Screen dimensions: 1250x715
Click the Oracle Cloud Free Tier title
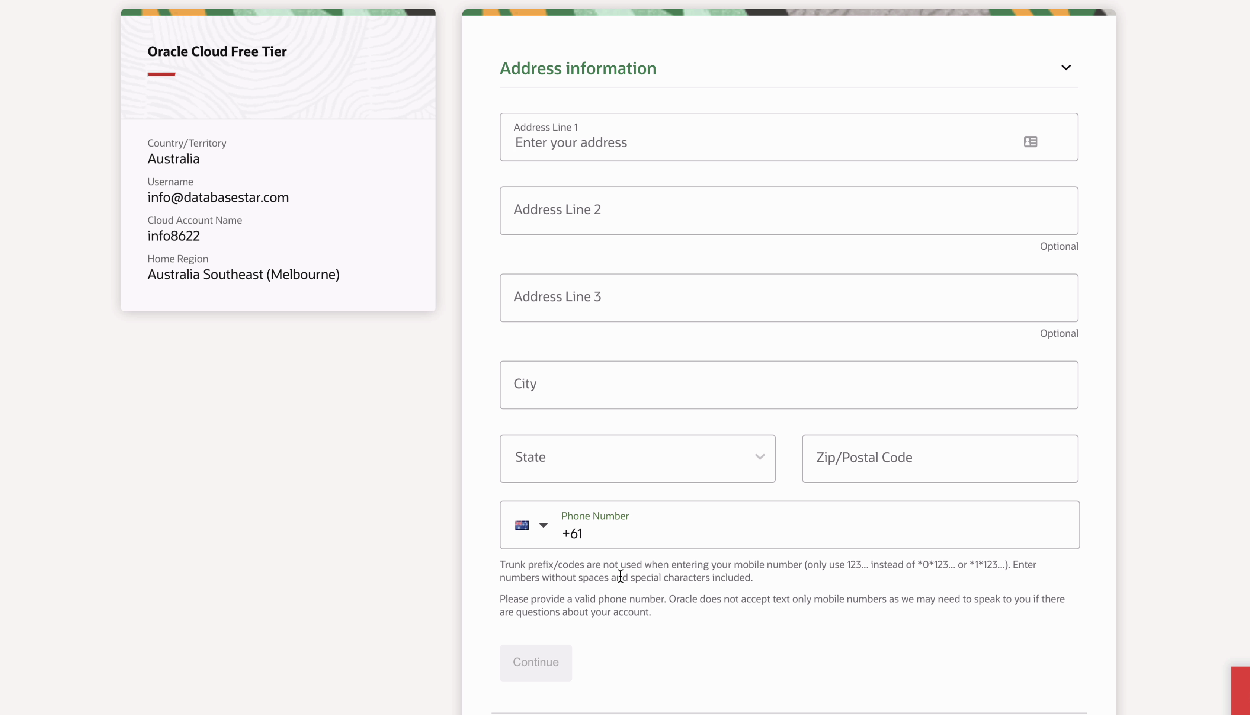click(x=217, y=52)
